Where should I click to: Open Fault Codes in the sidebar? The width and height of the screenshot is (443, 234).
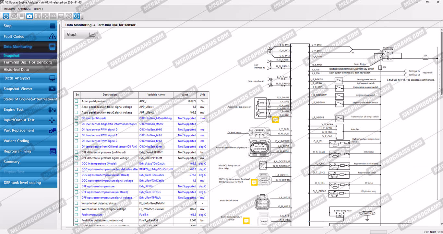[29, 37]
